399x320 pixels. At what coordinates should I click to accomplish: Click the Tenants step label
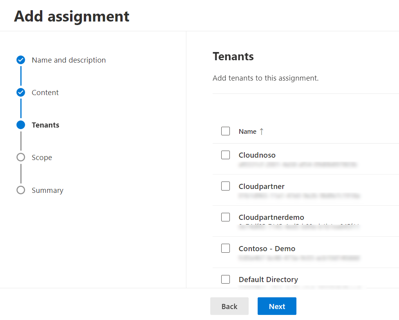pos(45,125)
